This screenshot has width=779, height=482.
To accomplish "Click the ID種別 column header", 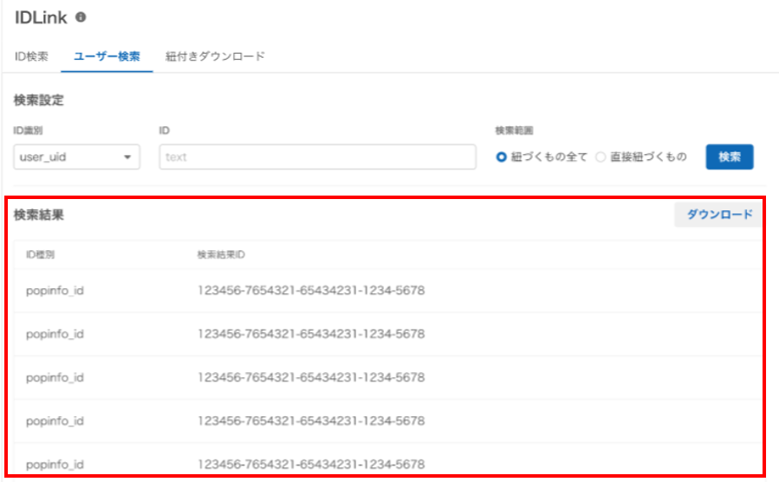I will tap(40, 254).
